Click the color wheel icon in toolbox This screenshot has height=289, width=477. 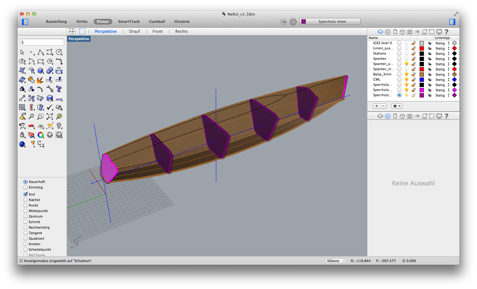click(x=41, y=135)
